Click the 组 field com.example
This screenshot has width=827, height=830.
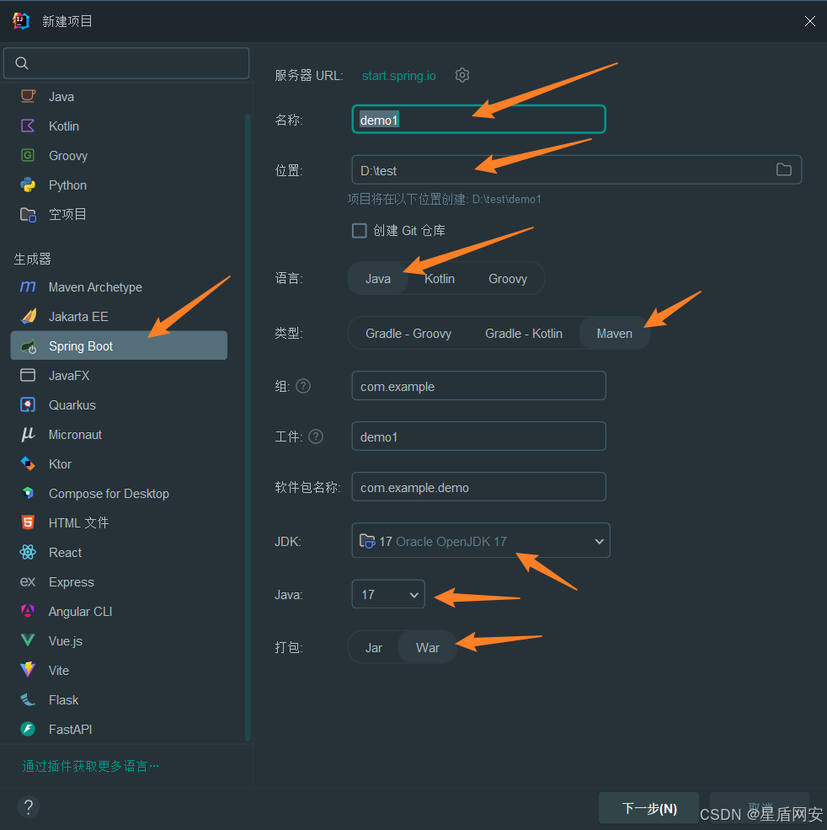(478, 386)
